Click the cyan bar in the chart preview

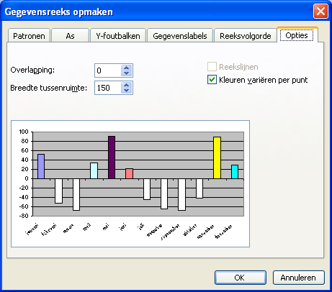pos(235,172)
